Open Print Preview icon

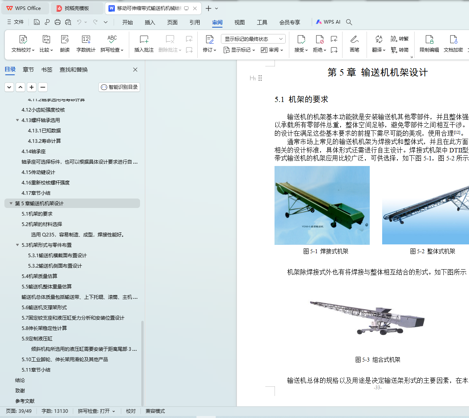pyautogui.click(x=68, y=22)
